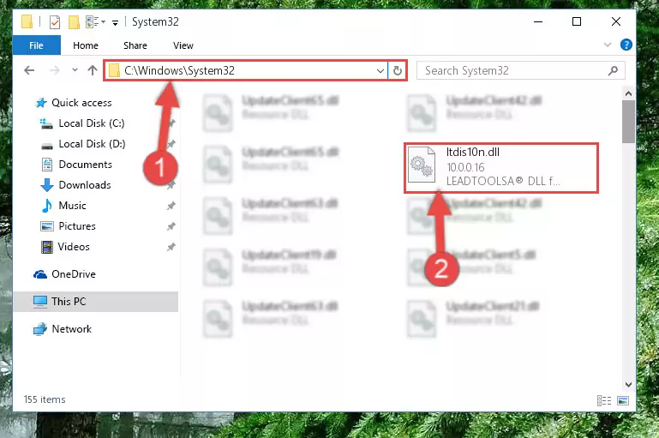Click the address bar path C:\Windows\System32
Image resolution: width=659 pixels, height=438 pixels.
tap(179, 70)
